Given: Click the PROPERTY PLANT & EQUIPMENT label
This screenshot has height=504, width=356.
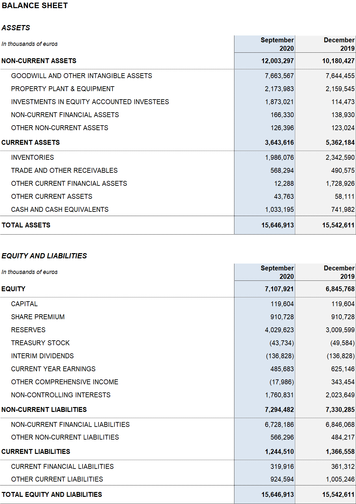Looking at the screenshot, I should coord(62,89).
